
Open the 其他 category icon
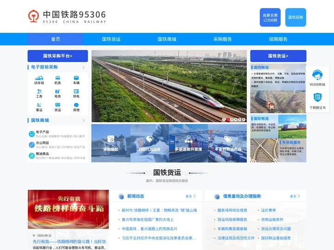(76, 105)
